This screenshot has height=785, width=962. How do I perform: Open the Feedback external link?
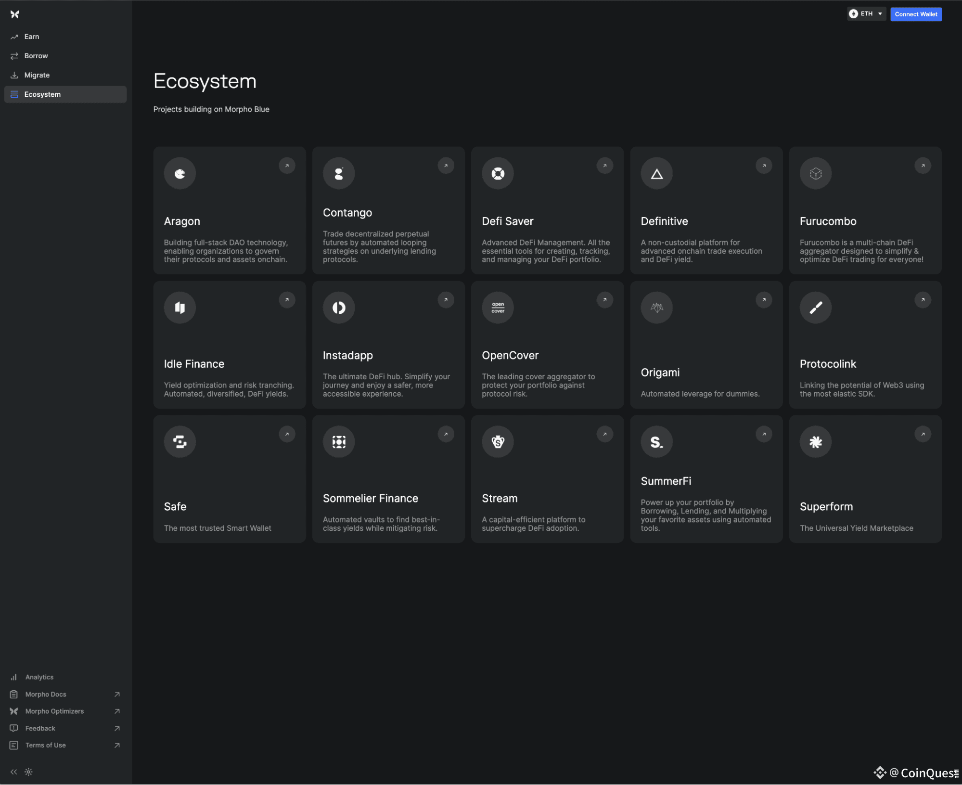[40, 728]
